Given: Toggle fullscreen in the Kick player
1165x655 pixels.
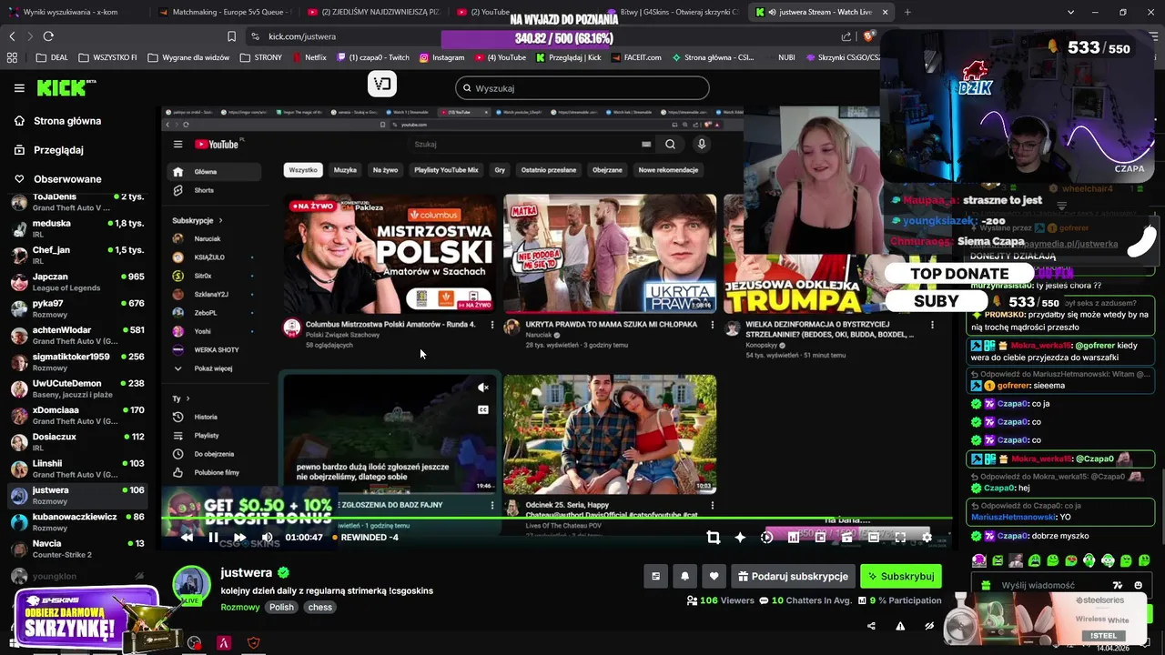Looking at the screenshot, I should click(900, 538).
